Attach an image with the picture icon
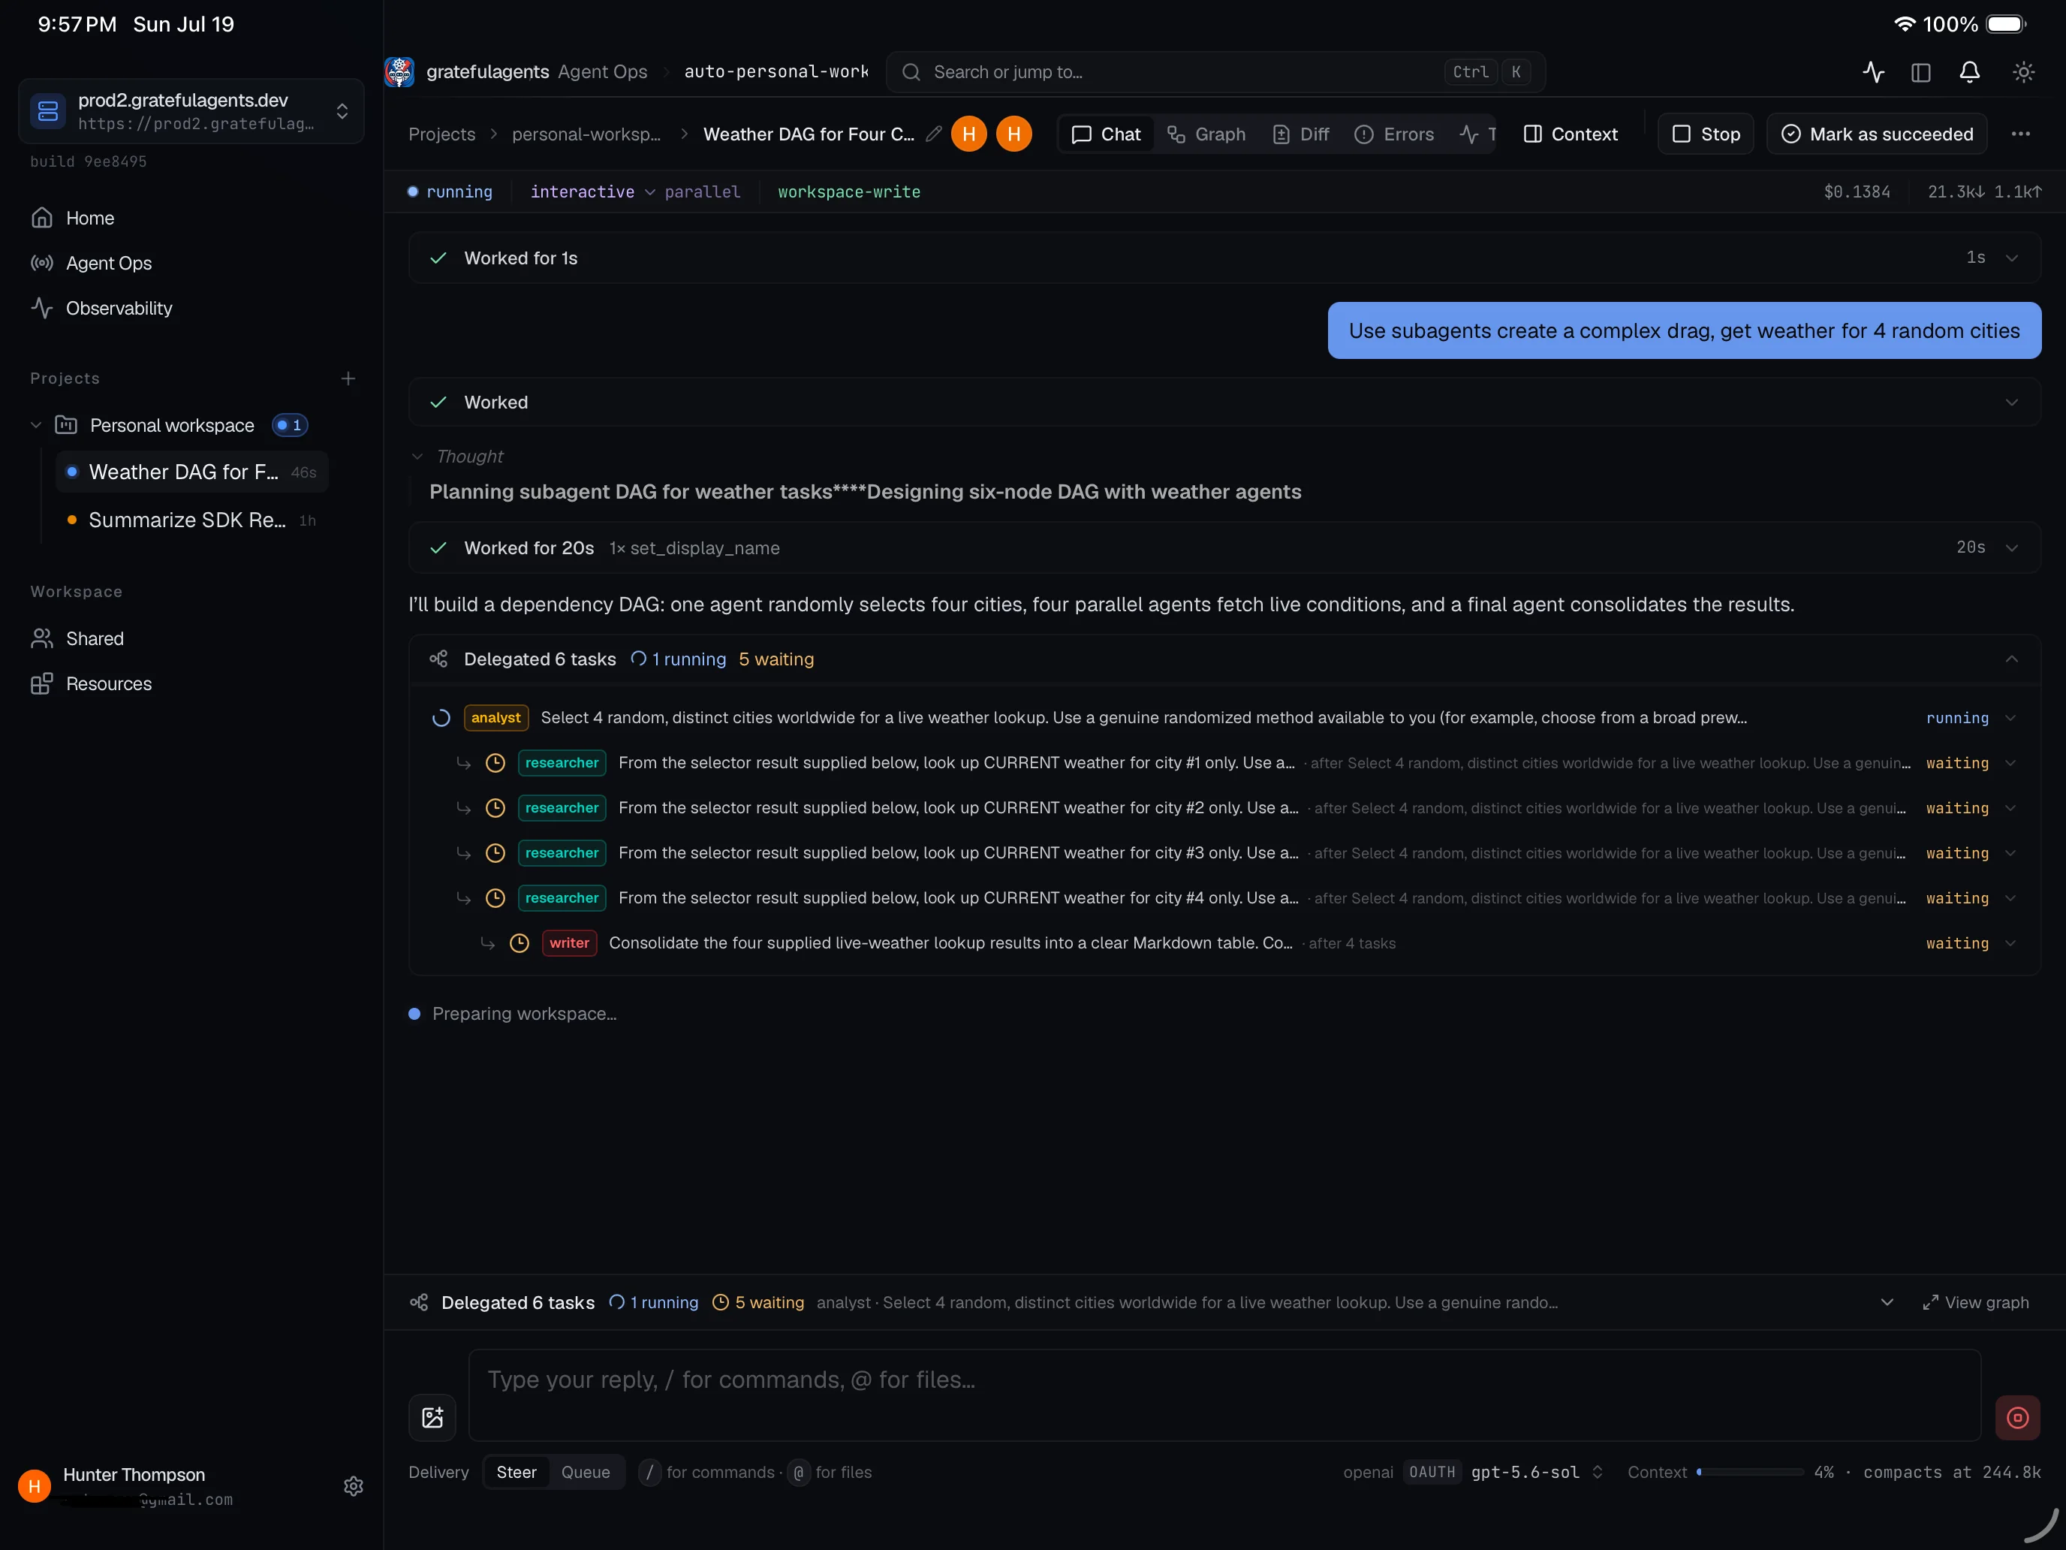Viewport: 2066px width, 1550px height. click(432, 1417)
